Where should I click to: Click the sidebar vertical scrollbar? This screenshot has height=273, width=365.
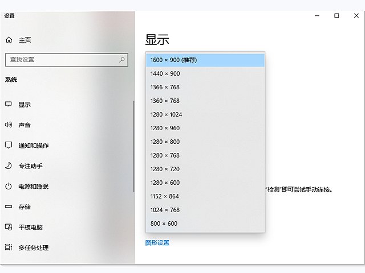[x=134, y=146]
